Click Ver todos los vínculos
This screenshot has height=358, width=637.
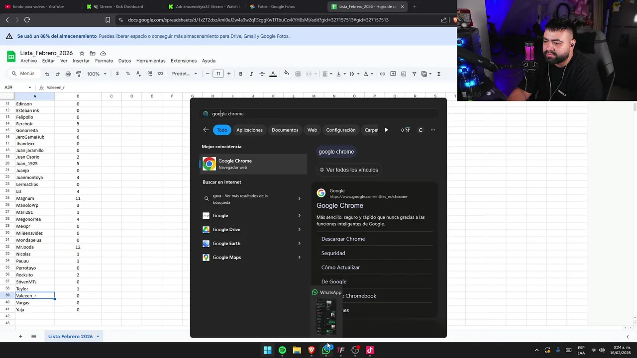[348, 170]
